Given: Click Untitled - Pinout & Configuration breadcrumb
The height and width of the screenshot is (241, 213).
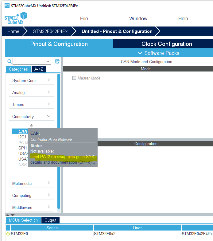Looking at the screenshot, I should [117, 31].
